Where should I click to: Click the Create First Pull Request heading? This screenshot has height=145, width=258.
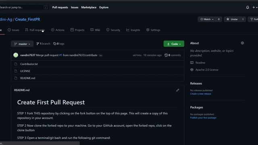coord(51,102)
